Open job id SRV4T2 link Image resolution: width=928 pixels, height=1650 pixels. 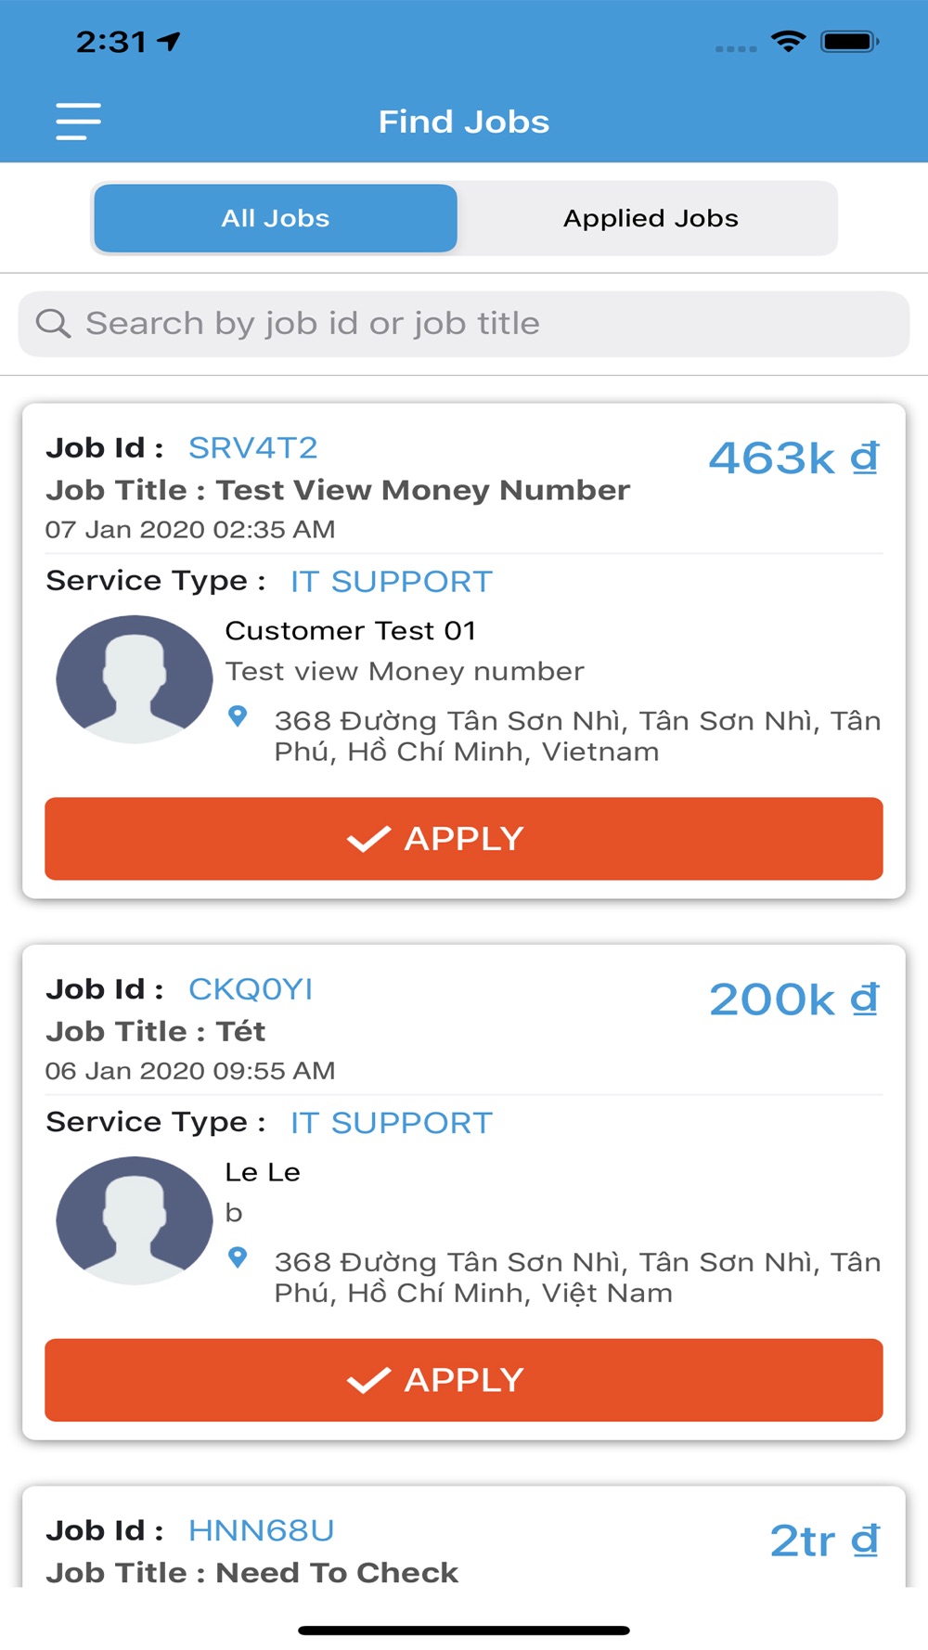[252, 448]
